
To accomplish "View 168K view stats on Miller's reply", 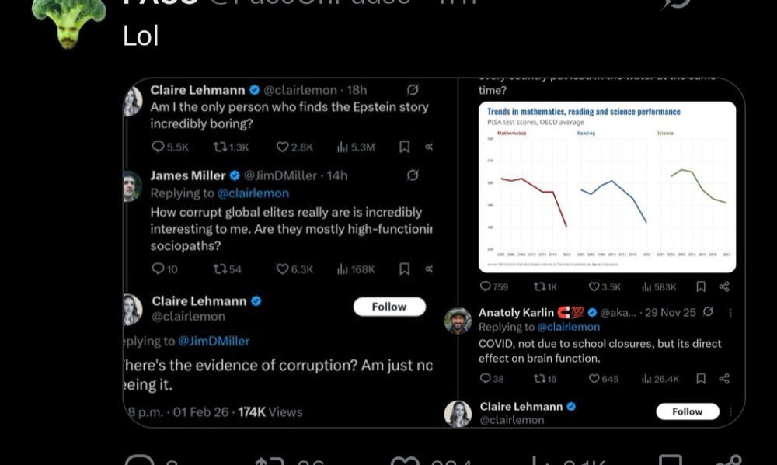I will click(x=342, y=269).
